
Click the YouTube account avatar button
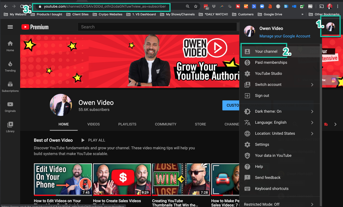330,27
